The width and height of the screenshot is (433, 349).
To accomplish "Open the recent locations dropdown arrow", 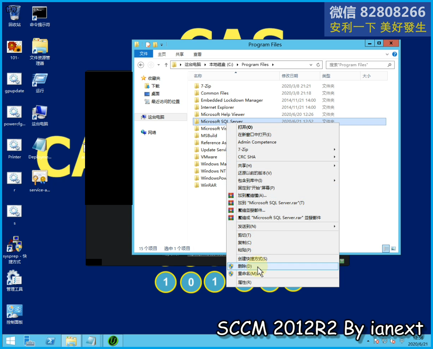I will point(159,65).
